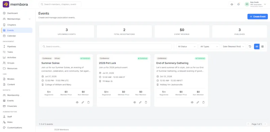This screenshot has width=270, height=132.
Task: Click the Published stat card showing 3
Action: (240, 32)
